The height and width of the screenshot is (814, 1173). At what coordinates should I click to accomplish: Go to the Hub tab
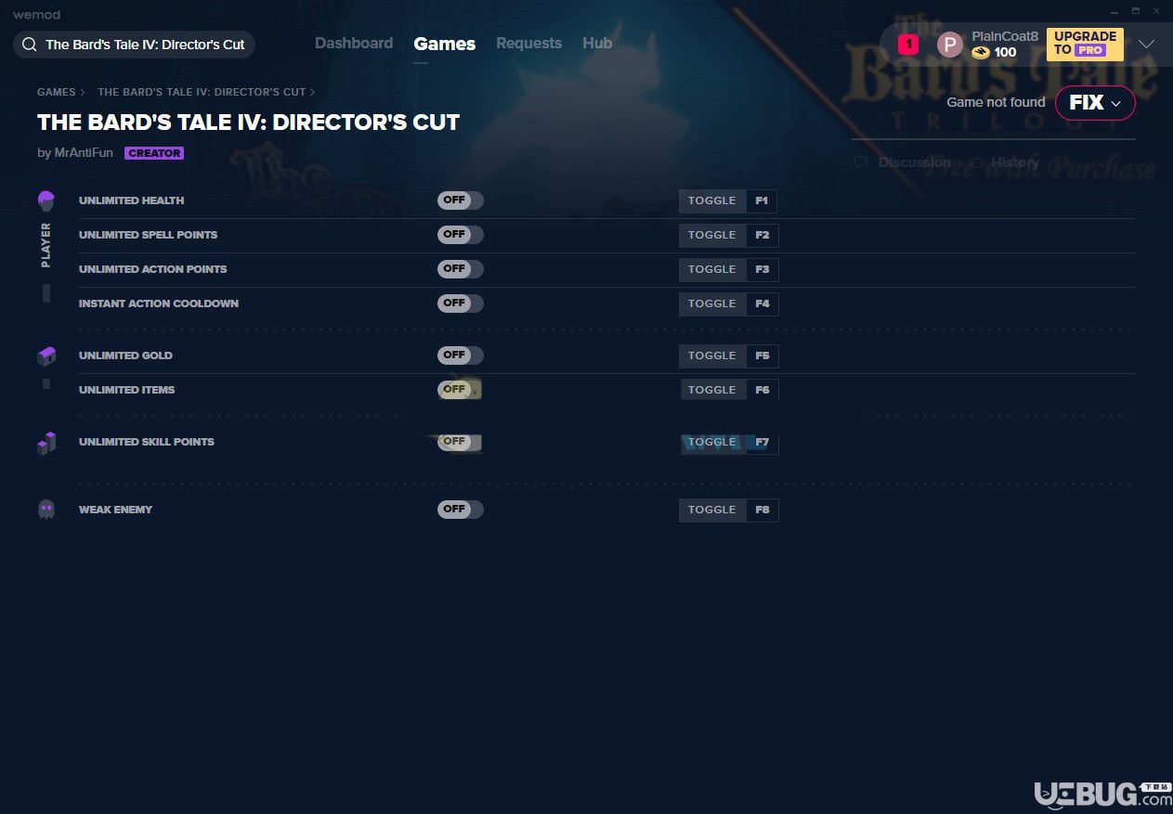coord(597,44)
